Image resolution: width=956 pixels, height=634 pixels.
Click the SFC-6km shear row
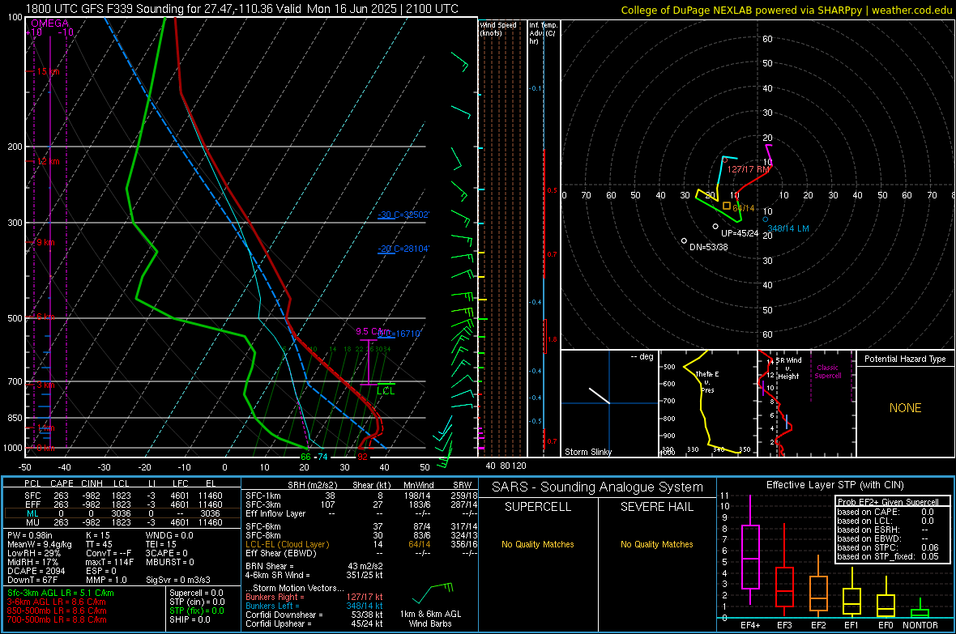pyautogui.click(x=361, y=526)
